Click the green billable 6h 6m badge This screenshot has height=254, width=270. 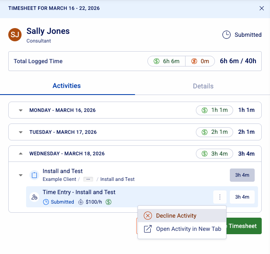pos(166,61)
